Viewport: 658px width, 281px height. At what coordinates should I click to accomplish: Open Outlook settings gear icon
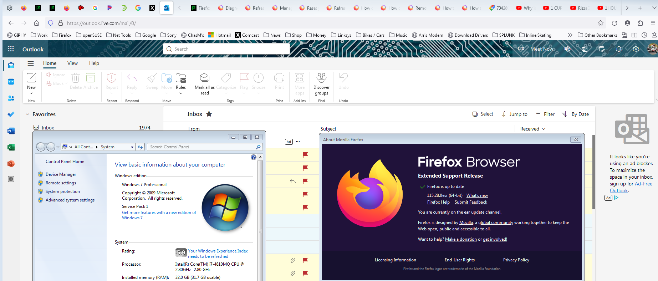coord(636,49)
